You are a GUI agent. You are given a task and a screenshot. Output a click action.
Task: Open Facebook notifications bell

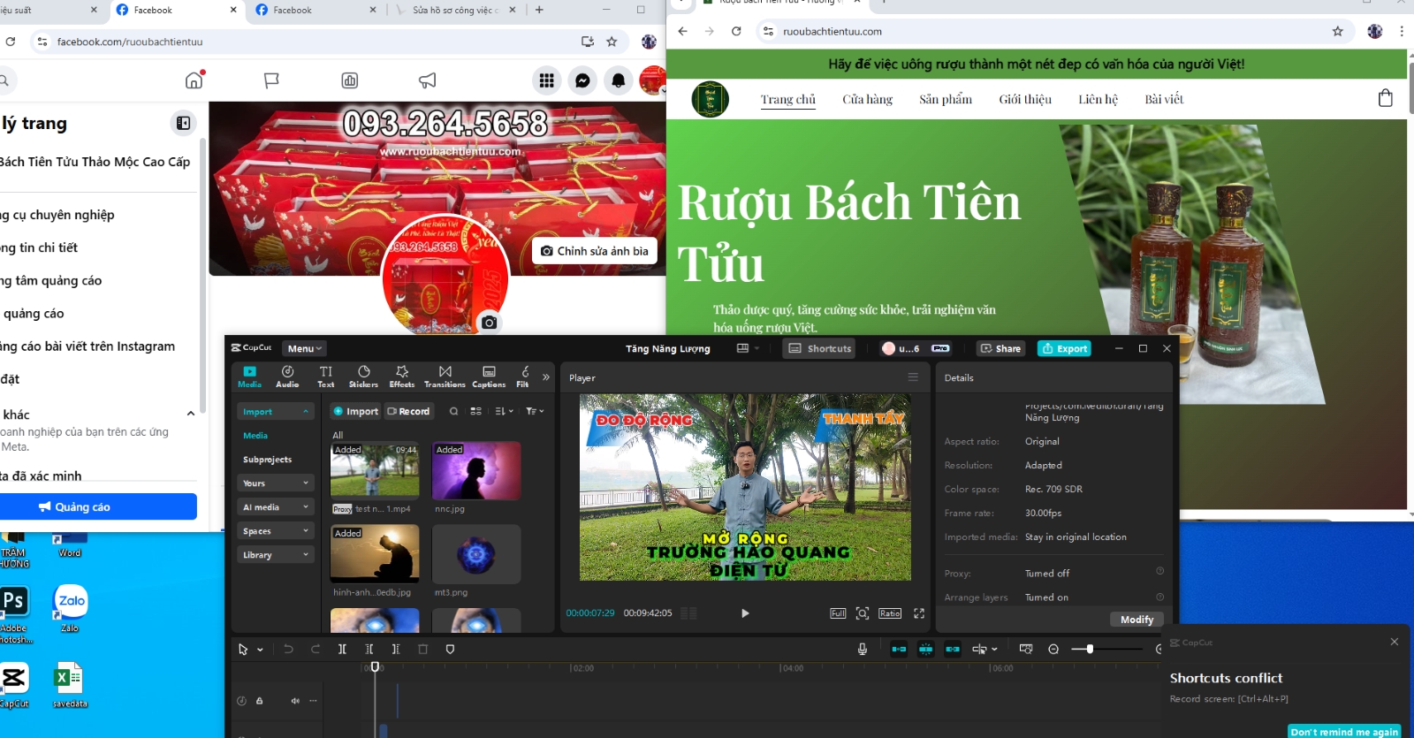(619, 80)
